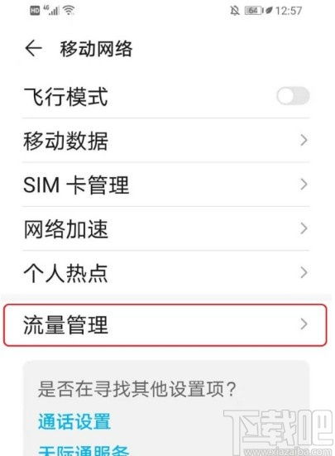Screen dimensions: 335x456
Task: Expand the 移动数据 chevron arrow
Action: click(x=304, y=140)
